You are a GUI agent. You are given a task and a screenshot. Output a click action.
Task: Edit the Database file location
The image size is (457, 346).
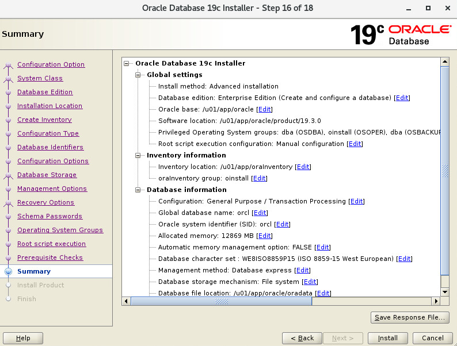323,293
